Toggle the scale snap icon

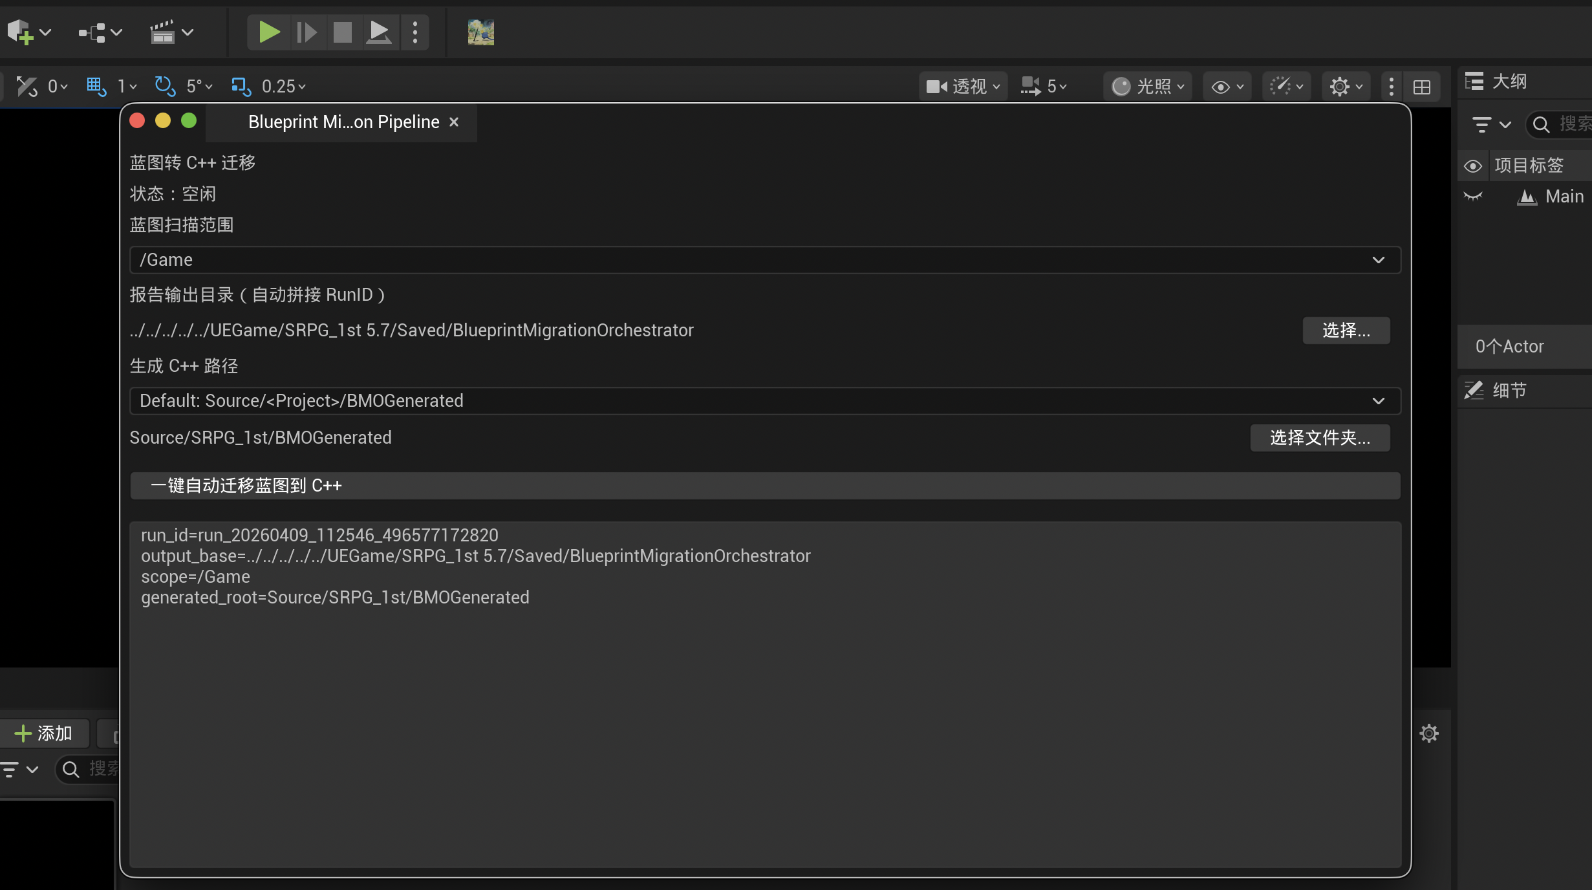(241, 86)
